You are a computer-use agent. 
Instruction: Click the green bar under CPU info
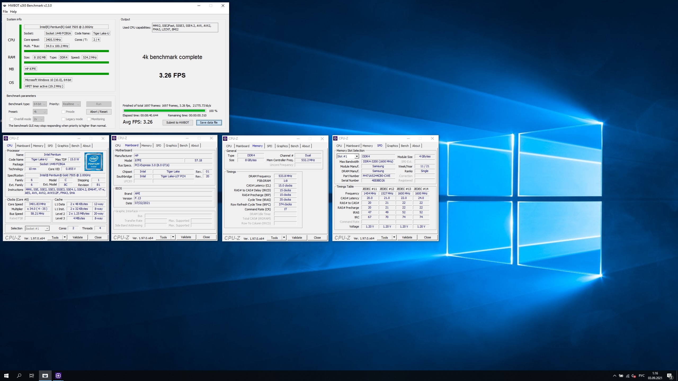pyautogui.click(x=66, y=51)
